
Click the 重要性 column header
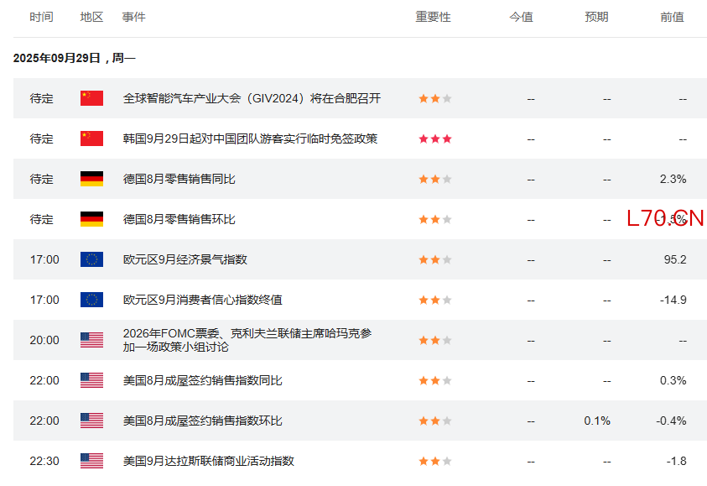tap(433, 17)
